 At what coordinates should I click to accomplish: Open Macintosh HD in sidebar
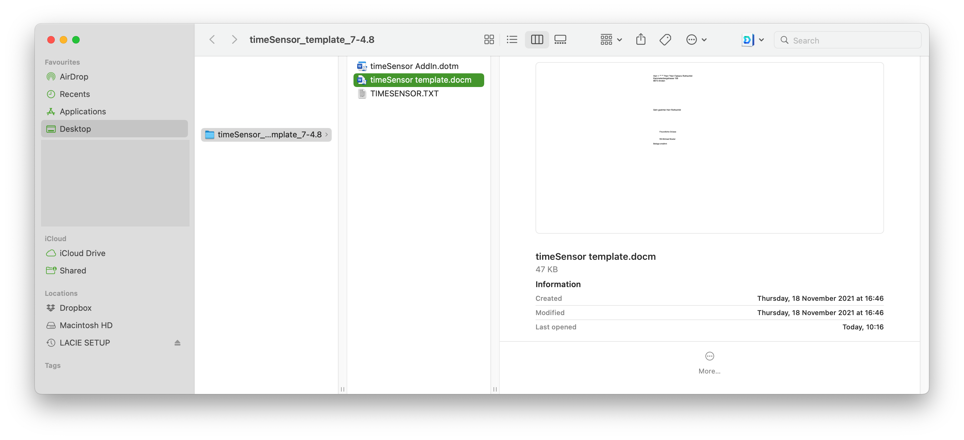click(114, 325)
